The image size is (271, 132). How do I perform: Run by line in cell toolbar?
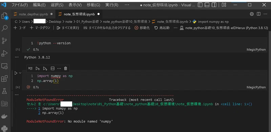[30, 68]
